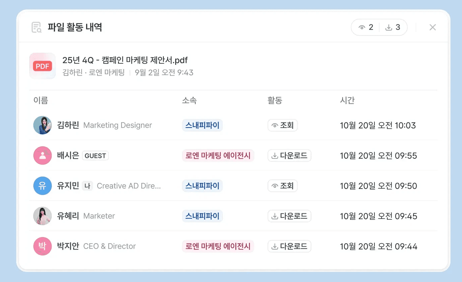Click 박지안's 로엔 마케팅 에이전시 tag
Image resolution: width=462 pixels, height=282 pixels.
click(x=218, y=246)
